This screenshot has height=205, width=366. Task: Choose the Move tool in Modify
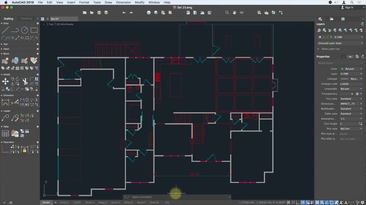tap(5, 81)
